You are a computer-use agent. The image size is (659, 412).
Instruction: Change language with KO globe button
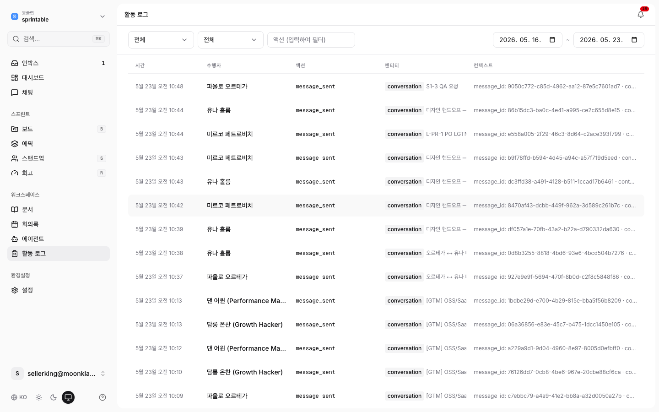pos(19,397)
